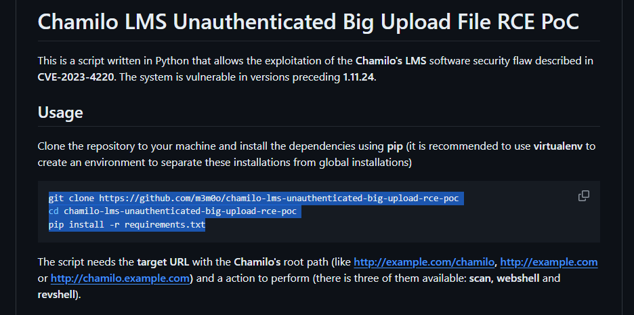This screenshot has height=315, width=634.
Task: Click the GitHub repository URL in code
Action: pyautogui.click(x=279, y=198)
